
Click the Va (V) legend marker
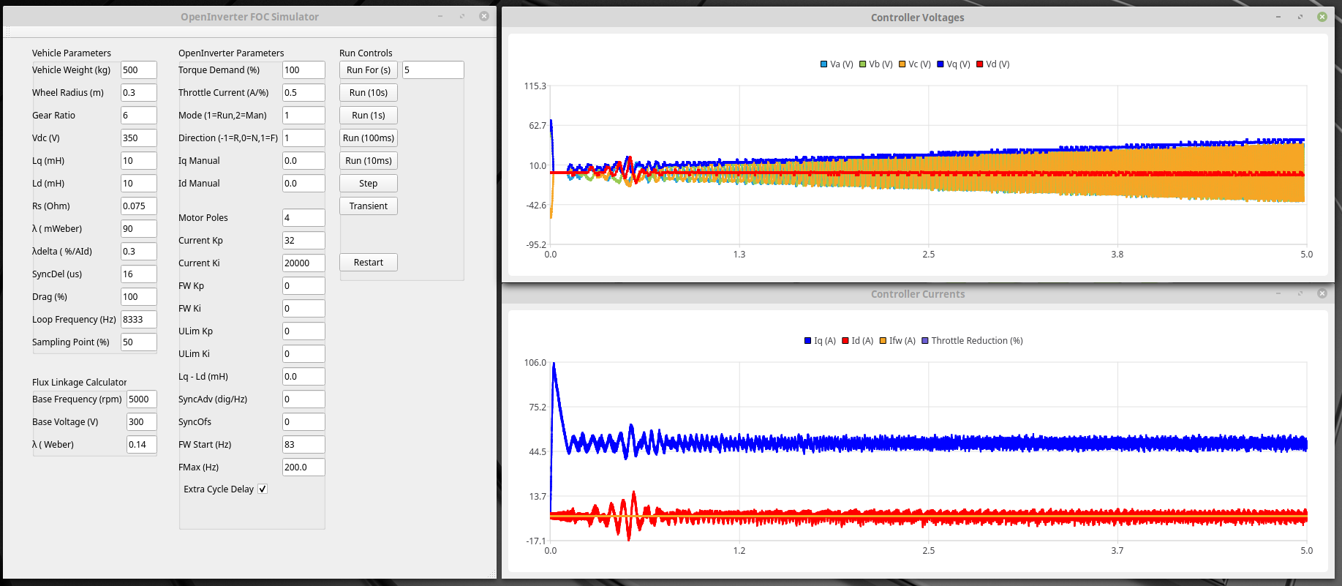tap(824, 64)
